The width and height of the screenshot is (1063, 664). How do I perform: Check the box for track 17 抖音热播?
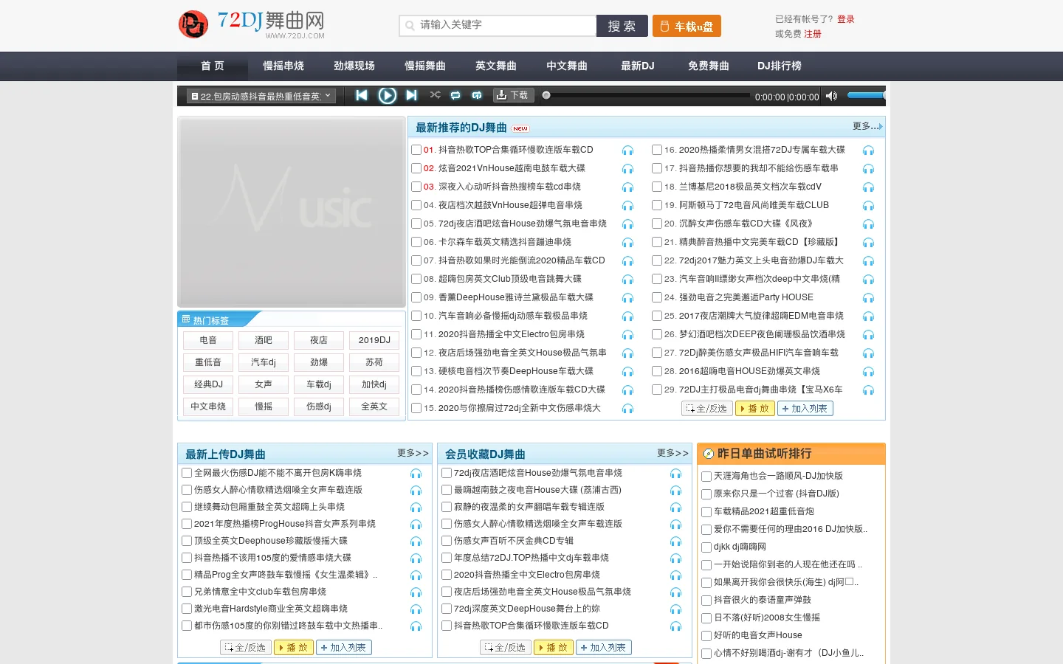[x=657, y=168]
